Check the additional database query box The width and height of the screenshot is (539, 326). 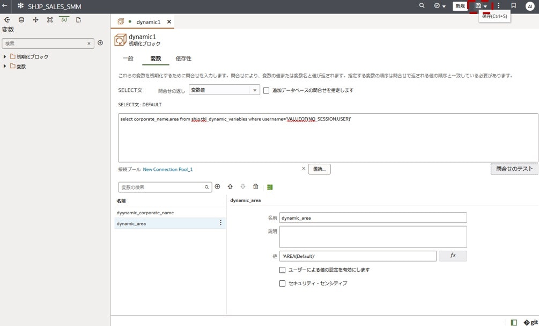[266, 90]
